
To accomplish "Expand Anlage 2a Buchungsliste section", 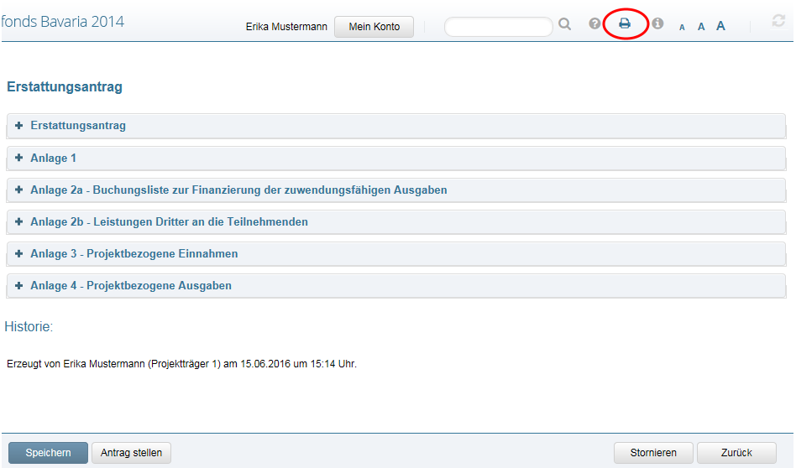I will tap(238, 190).
